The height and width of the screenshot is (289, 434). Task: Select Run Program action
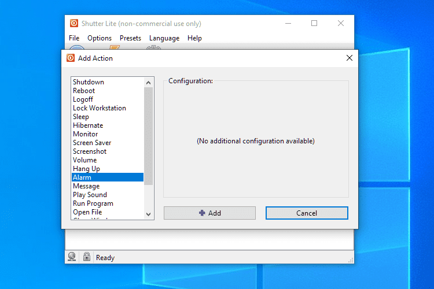pyautogui.click(x=108, y=203)
